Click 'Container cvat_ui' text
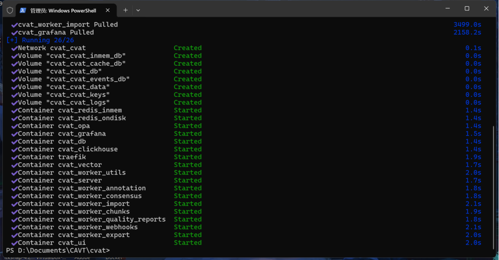Screen dimensions: 499x260 click(52, 243)
